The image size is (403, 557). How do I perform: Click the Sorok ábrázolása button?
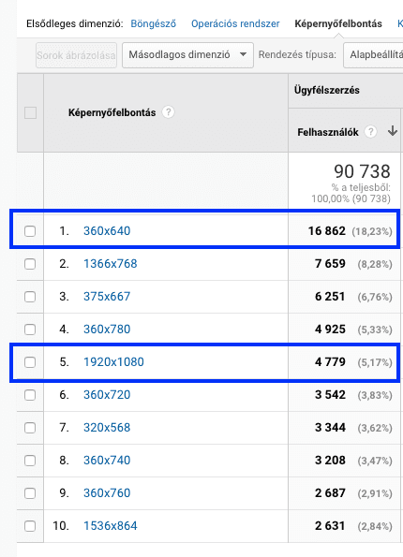pyautogui.click(x=76, y=55)
